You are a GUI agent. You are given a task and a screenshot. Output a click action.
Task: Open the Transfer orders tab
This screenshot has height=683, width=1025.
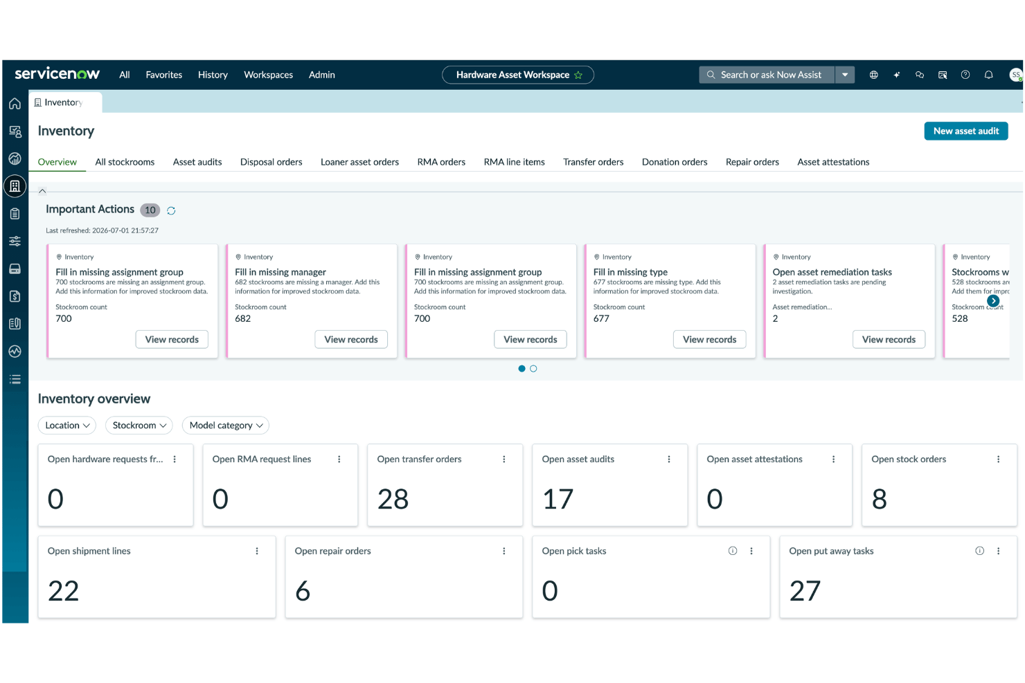[593, 162]
